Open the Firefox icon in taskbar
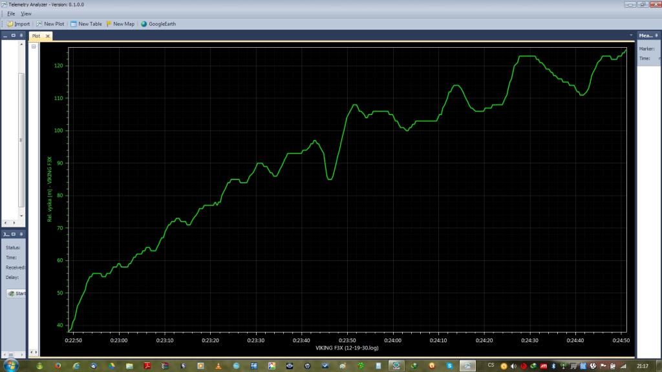This screenshot has width=662, height=372. click(58, 366)
